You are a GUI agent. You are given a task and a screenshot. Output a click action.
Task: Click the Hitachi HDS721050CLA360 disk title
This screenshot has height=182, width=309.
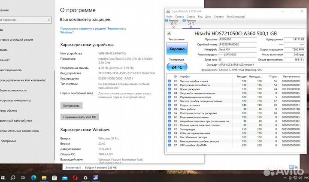(236, 33)
